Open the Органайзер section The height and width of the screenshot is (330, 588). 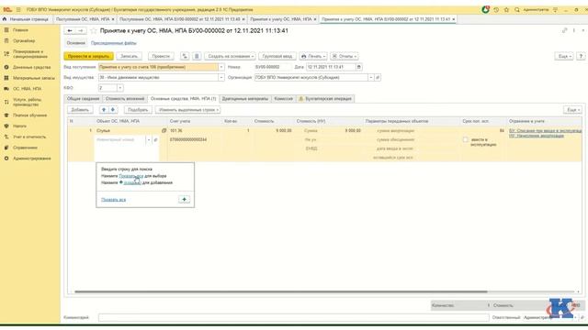click(24, 40)
